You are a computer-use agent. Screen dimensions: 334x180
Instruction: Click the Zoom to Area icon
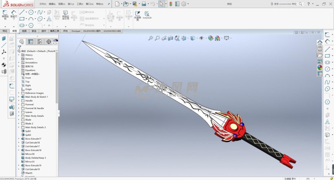(157, 38)
